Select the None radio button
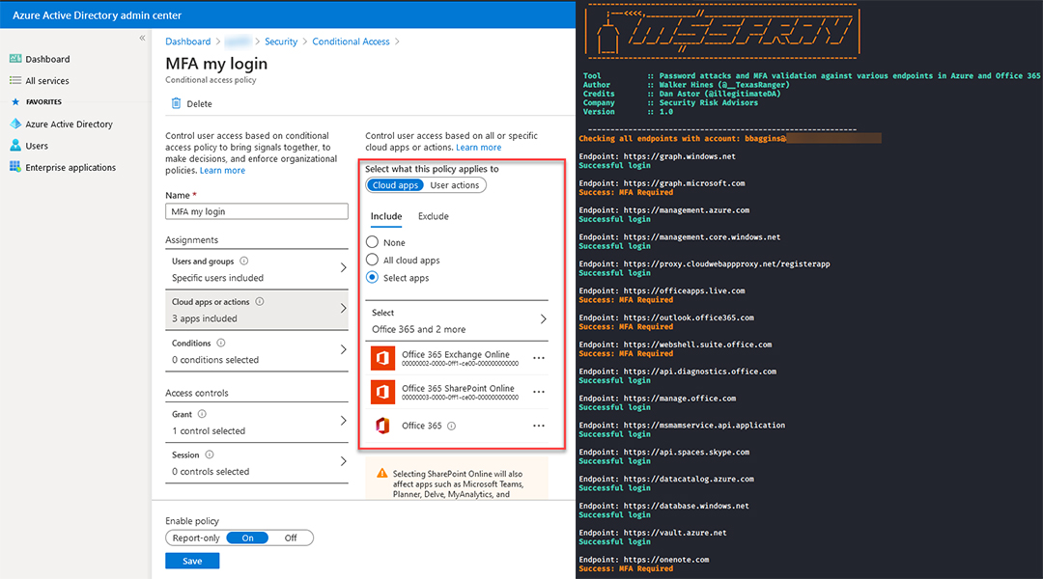1043x579 pixels. [x=372, y=243]
